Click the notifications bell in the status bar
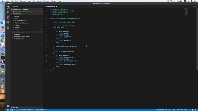Screen dimensions: 198x111 [196, 110]
